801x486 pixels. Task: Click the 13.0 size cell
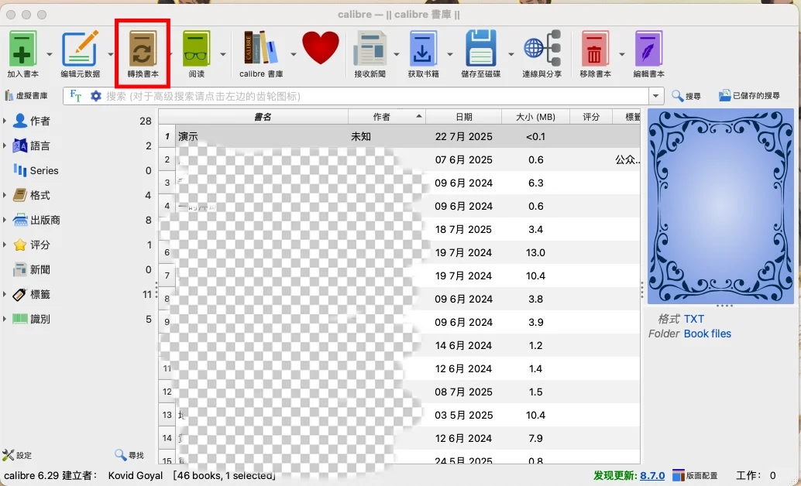point(535,253)
